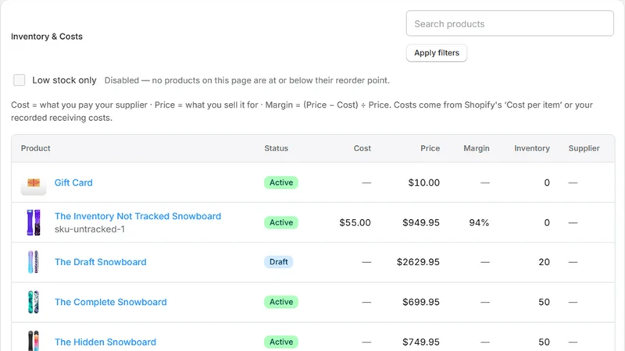625x351 pixels.
Task: Click the $55.00 cost value
Action: [355, 222]
